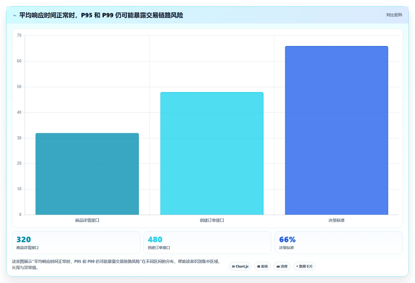Screen dimensions: 415x283
Task: Open the 66% 决策标准 data card
Action: click(x=339, y=243)
